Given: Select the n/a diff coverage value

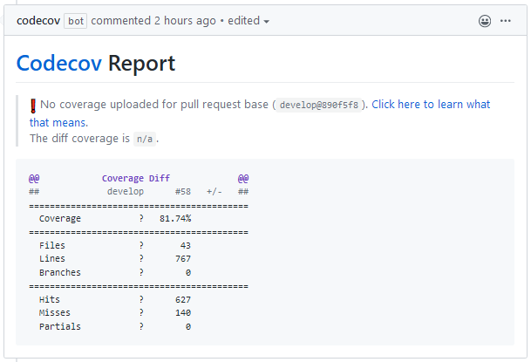Looking at the screenshot, I should tap(145, 139).
